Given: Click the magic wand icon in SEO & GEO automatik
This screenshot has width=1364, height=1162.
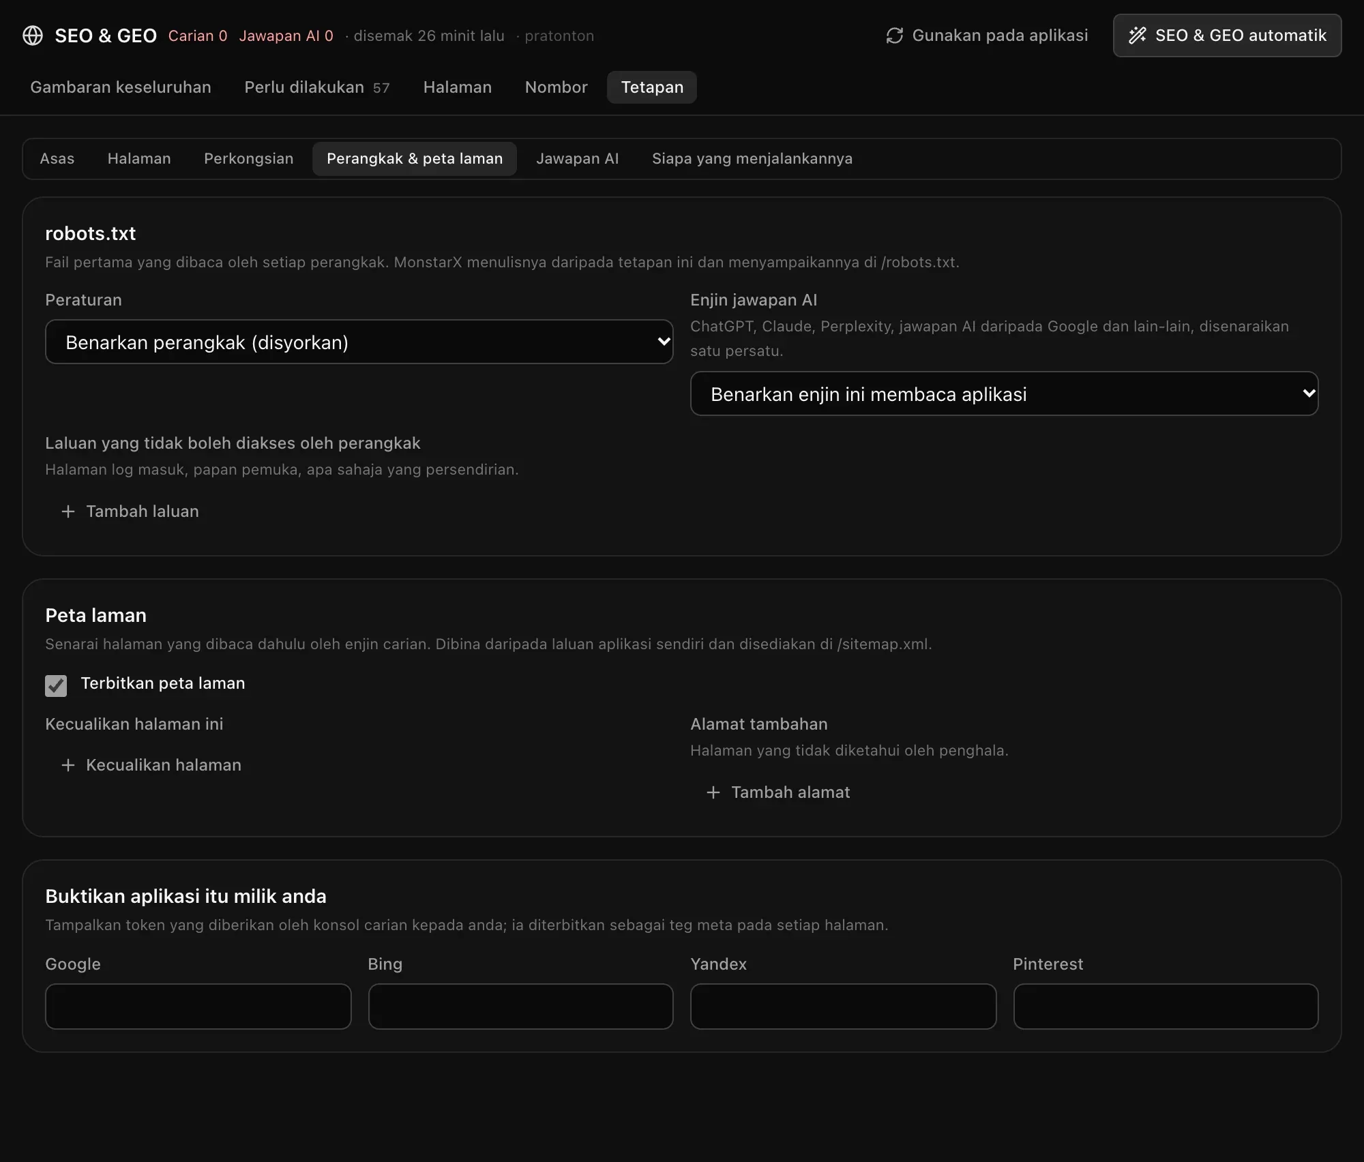Looking at the screenshot, I should tap(1137, 35).
